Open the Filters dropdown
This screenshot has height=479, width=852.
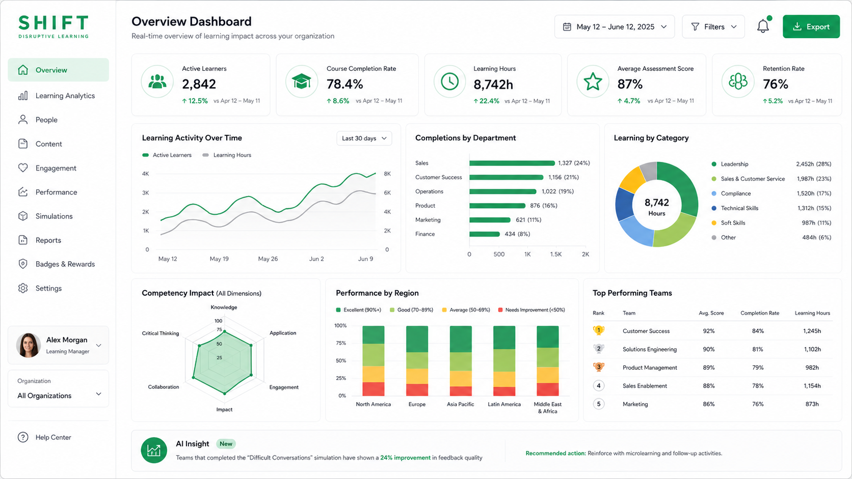coord(713,26)
